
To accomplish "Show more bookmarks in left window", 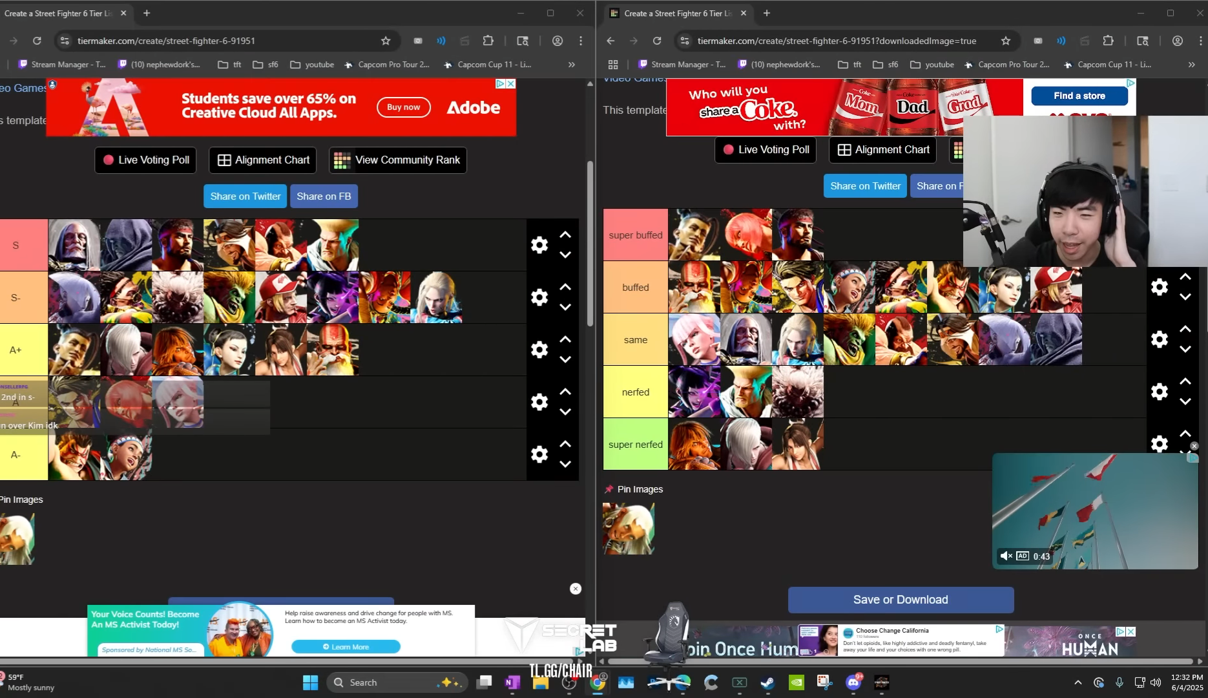I will click(572, 65).
